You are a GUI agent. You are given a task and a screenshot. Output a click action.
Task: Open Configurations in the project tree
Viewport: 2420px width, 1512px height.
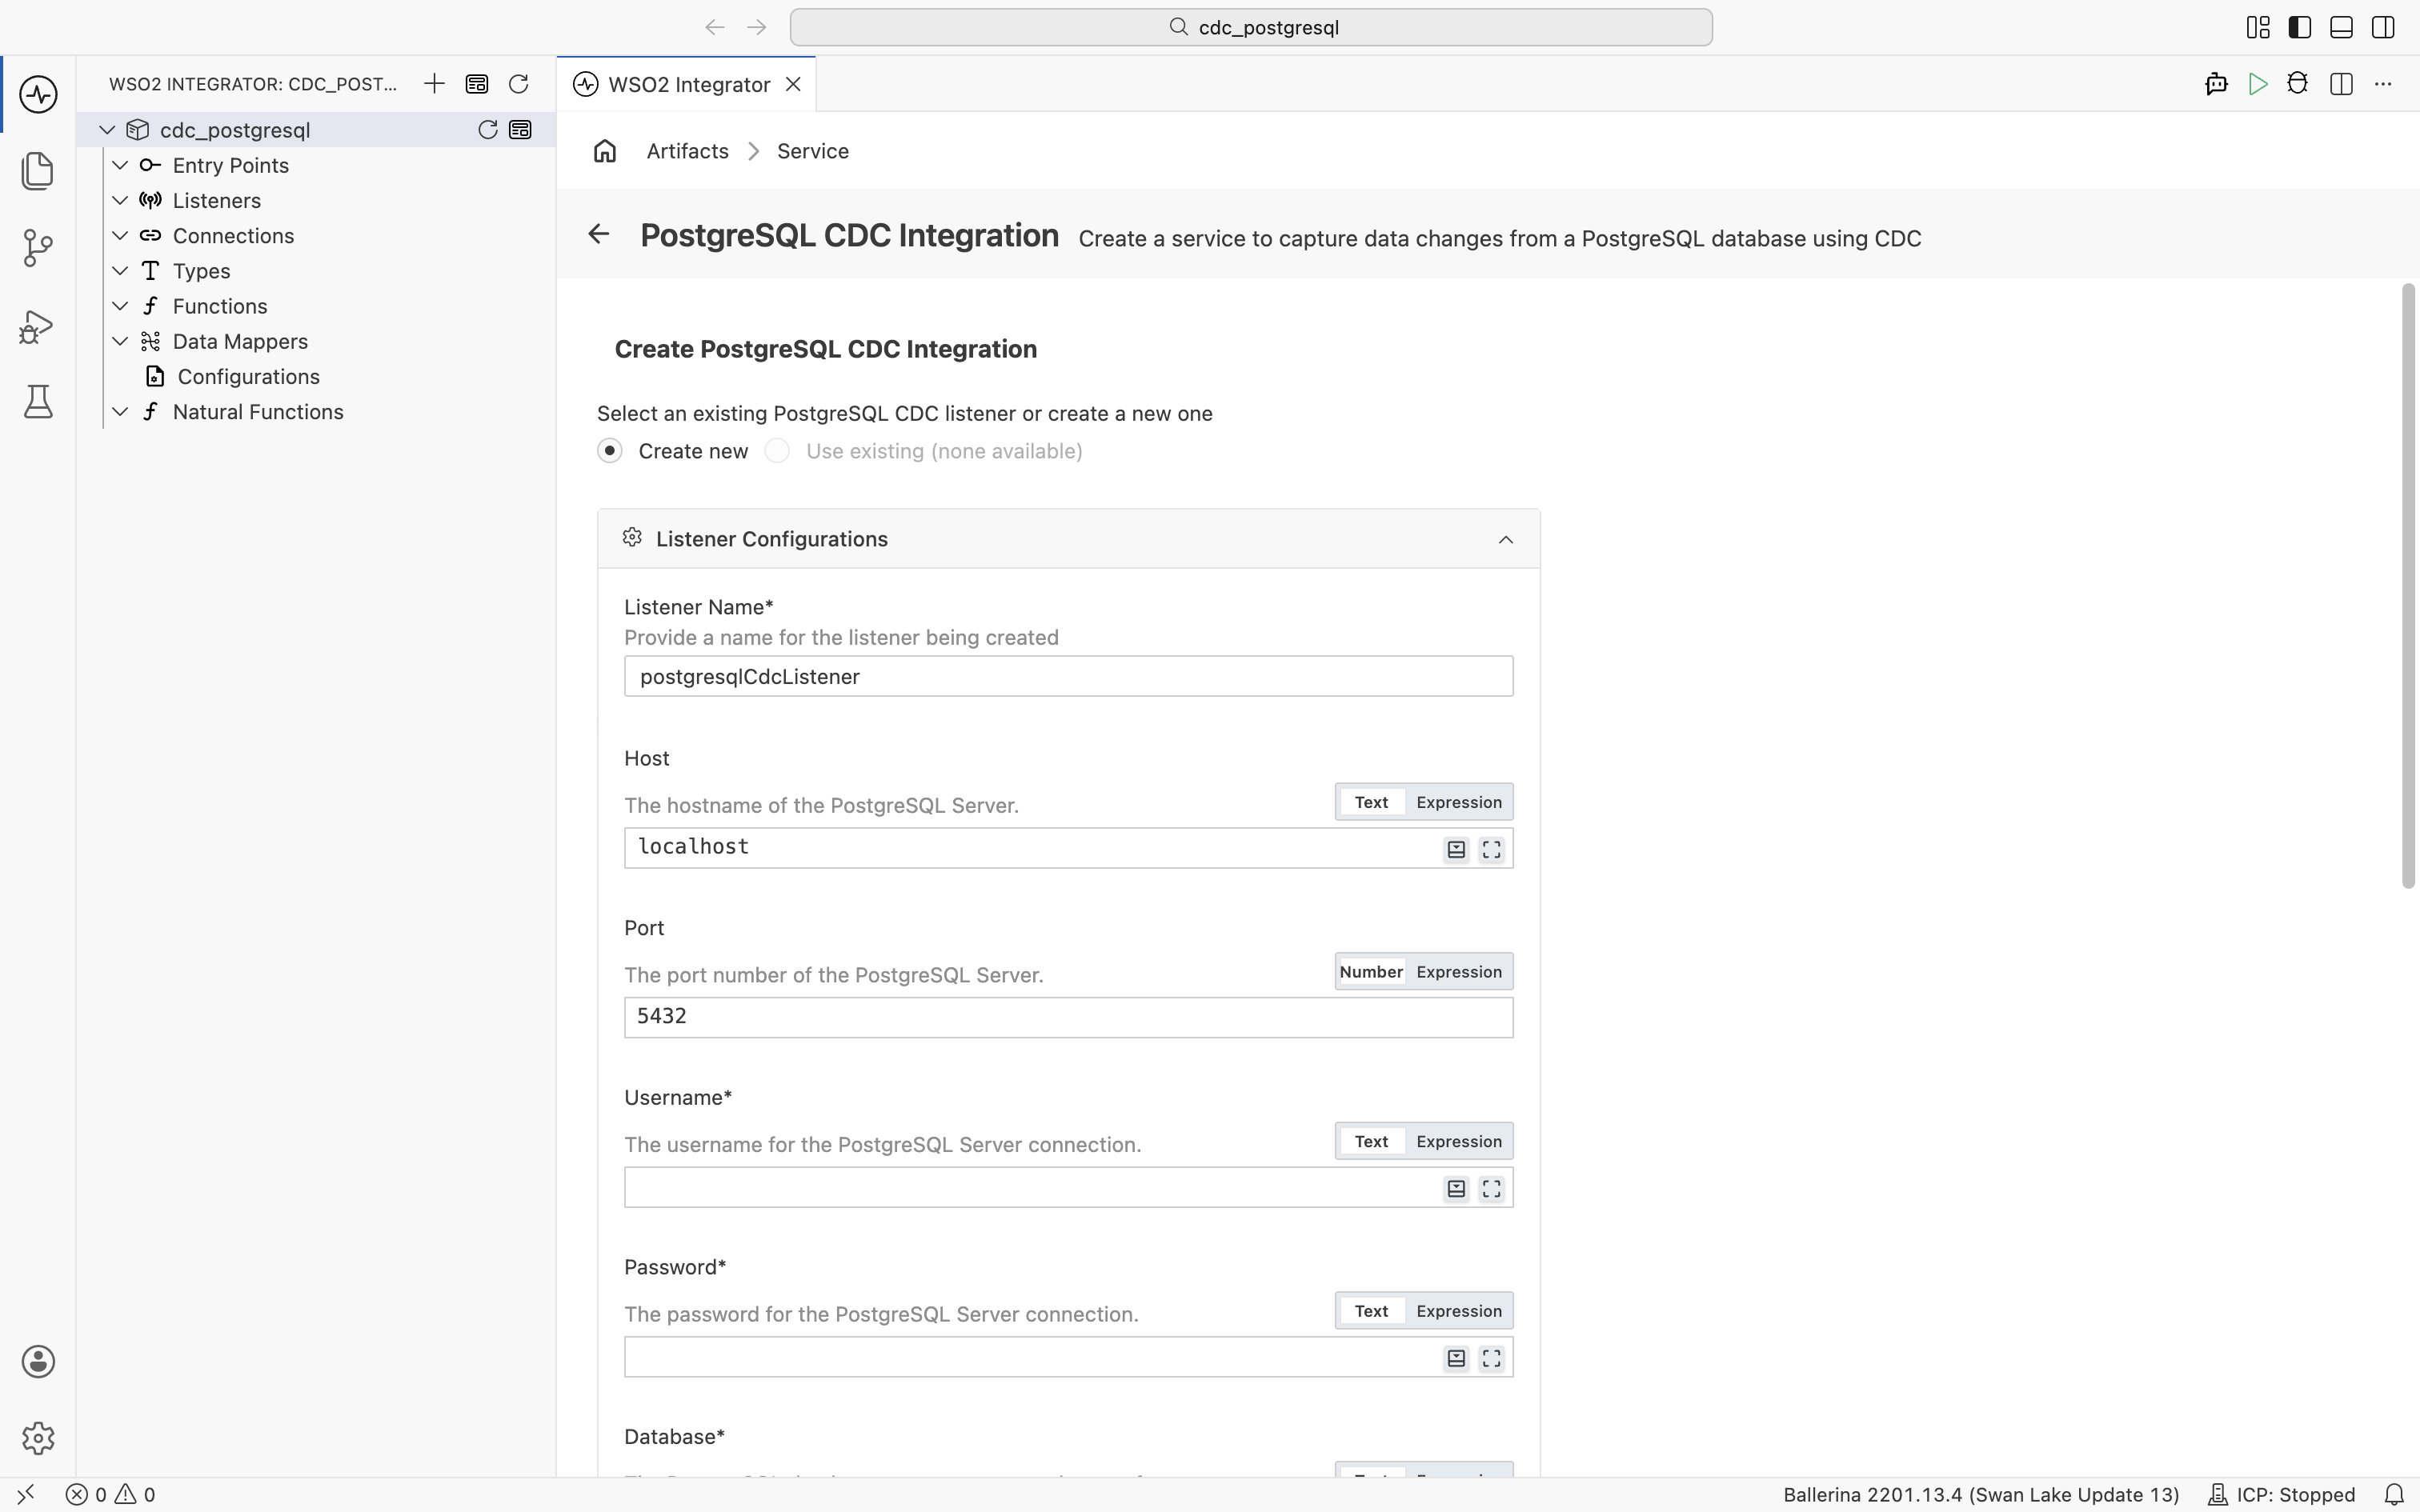coord(248,377)
